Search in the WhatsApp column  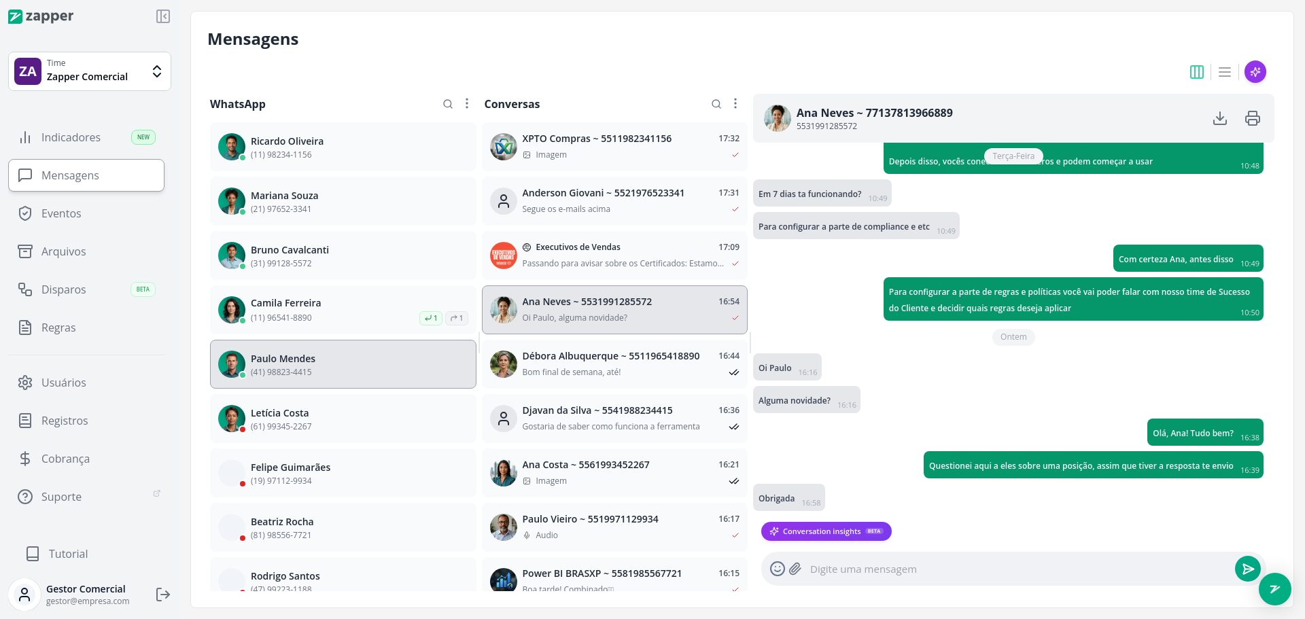point(448,104)
